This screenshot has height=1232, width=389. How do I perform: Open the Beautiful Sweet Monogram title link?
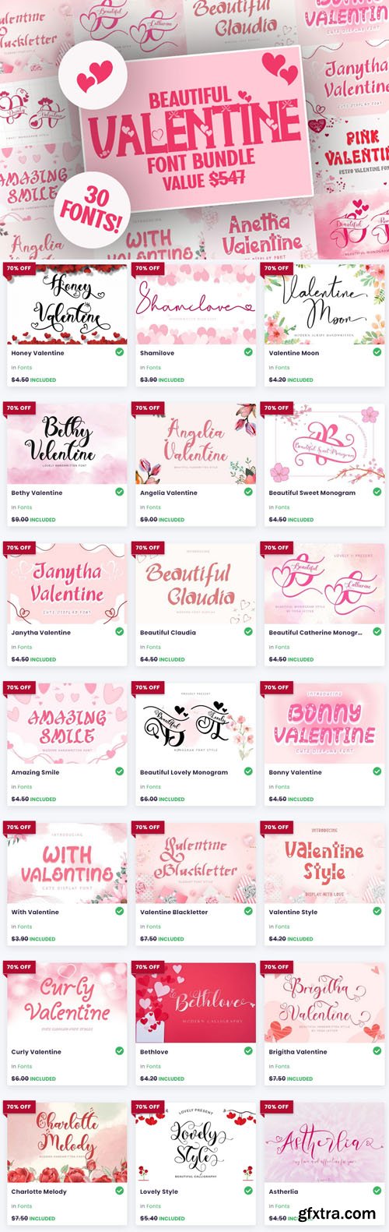pyautogui.click(x=312, y=492)
